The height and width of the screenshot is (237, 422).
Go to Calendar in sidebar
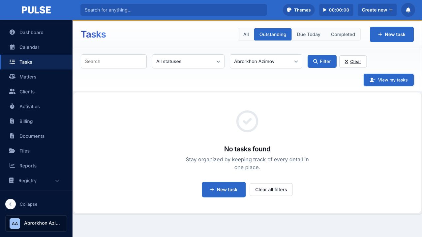click(36, 47)
